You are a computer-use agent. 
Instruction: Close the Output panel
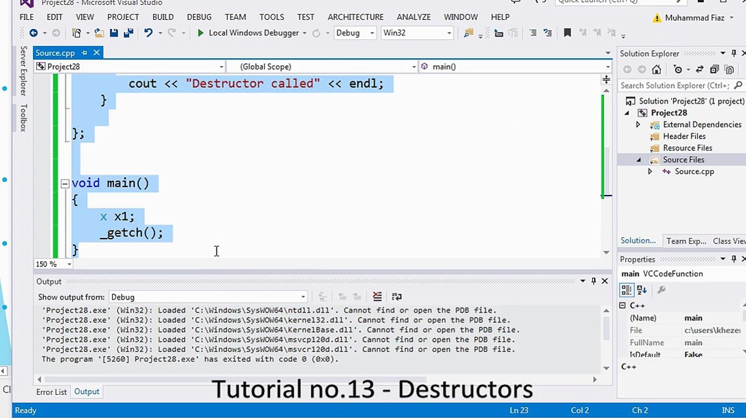coord(604,281)
